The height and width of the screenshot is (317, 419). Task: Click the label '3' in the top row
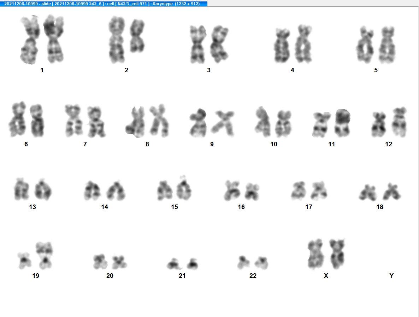[x=209, y=70]
